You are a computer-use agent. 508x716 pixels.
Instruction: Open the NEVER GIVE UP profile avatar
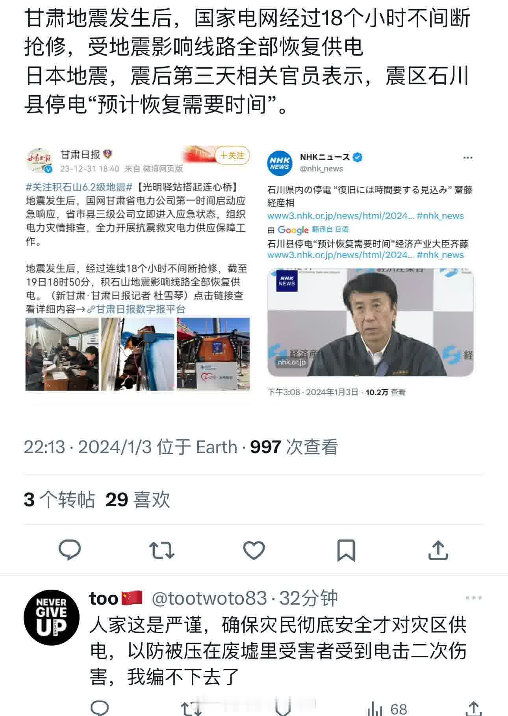pos(52,617)
